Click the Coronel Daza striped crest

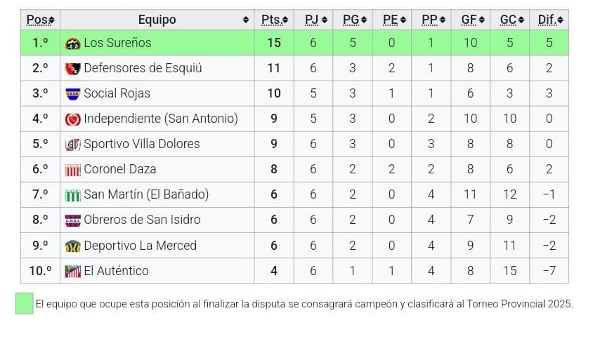pyautogui.click(x=72, y=170)
